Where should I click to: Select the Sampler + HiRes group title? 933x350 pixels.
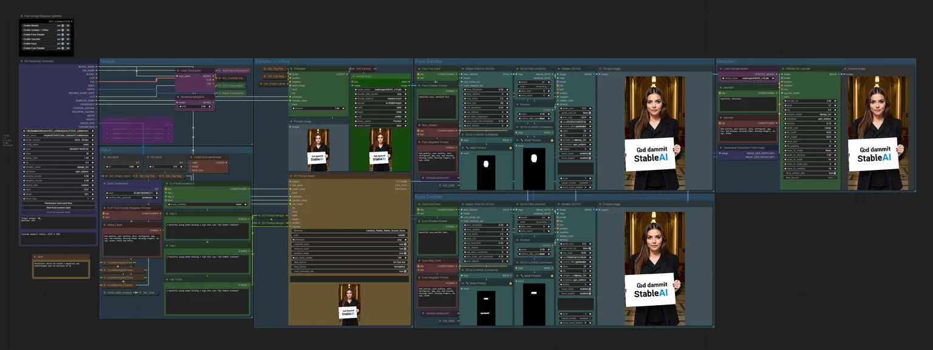coord(272,61)
